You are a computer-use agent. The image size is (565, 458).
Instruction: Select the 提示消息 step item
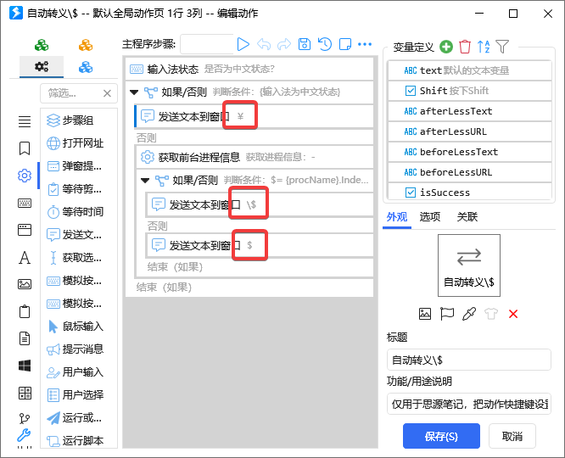point(79,349)
